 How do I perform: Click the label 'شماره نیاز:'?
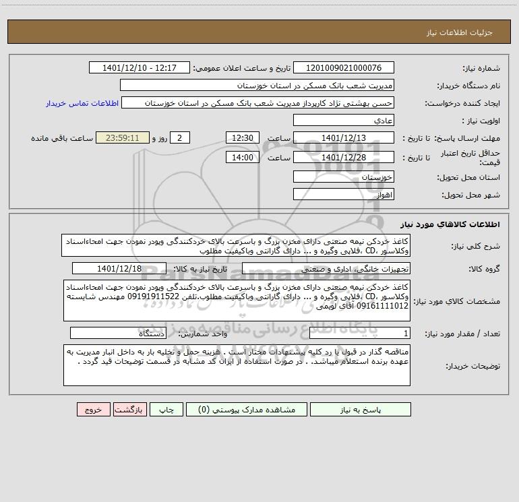pyautogui.click(x=481, y=69)
